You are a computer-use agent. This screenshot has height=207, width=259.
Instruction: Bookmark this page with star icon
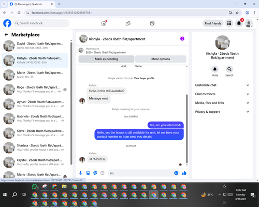237,12
